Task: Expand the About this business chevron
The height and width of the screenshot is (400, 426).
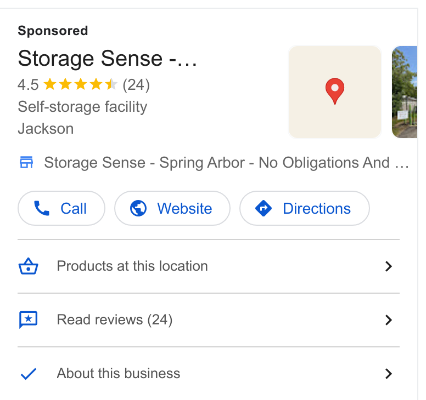Action: [x=389, y=374]
